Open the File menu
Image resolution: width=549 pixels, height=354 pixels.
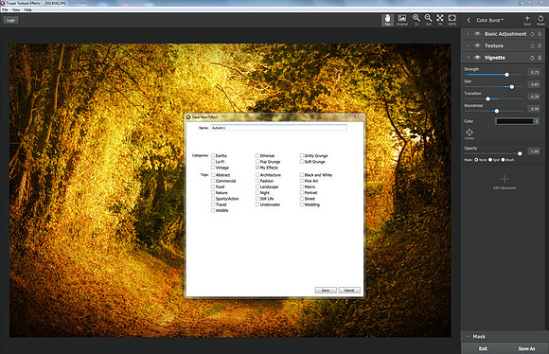coord(5,9)
